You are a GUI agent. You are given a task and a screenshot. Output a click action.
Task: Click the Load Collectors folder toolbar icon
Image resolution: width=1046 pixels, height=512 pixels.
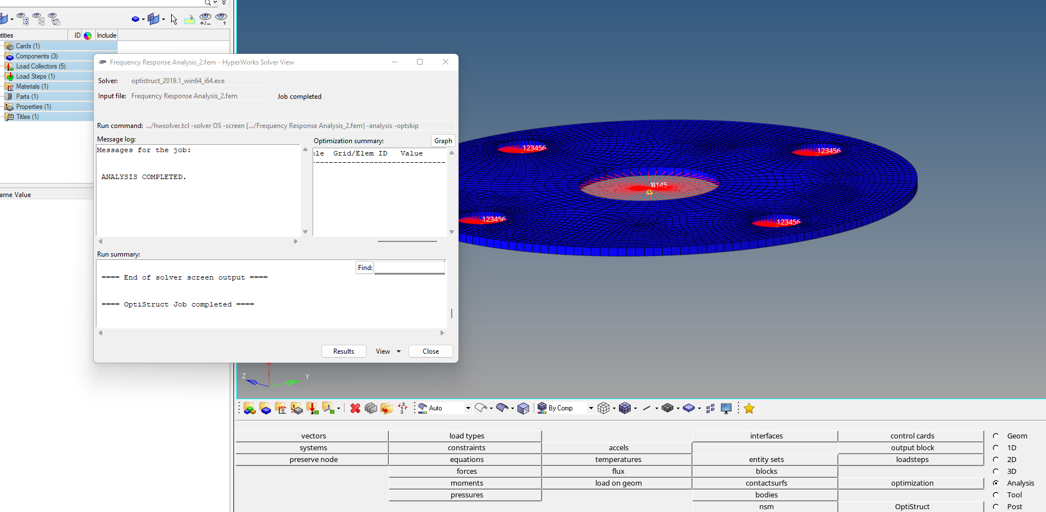pos(313,409)
